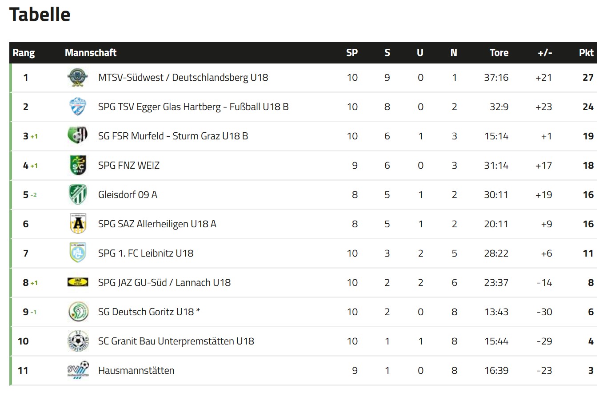Click the Unterpremstätten football crest
The image size is (607, 396).
pyautogui.click(x=78, y=341)
